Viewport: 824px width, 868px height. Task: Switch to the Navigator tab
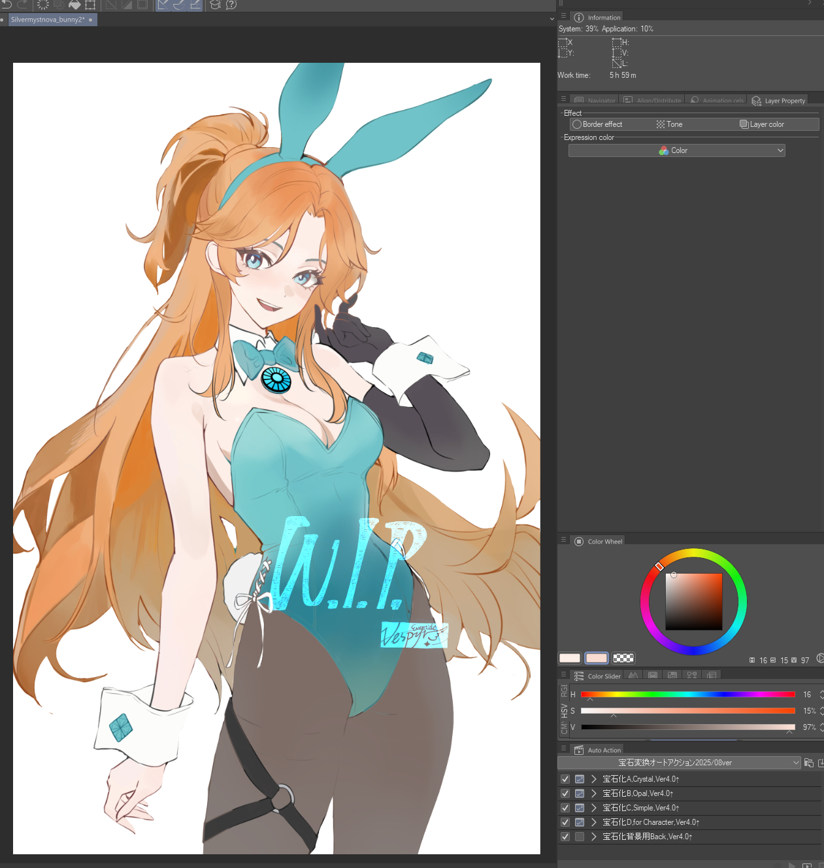click(x=595, y=101)
